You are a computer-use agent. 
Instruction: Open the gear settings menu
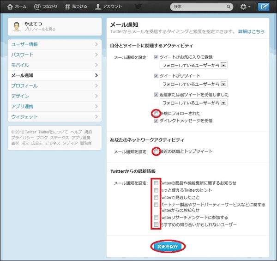(x=245, y=7)
